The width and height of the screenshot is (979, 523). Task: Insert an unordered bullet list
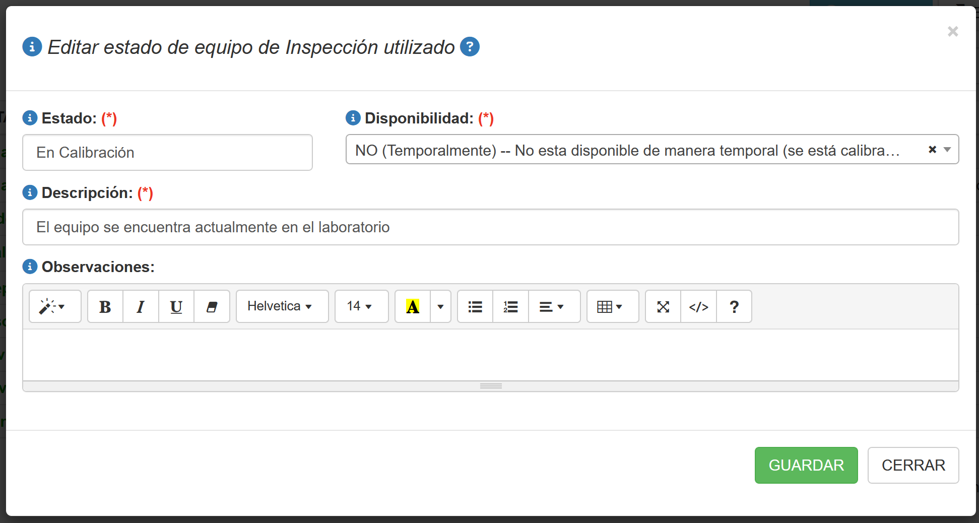click(475, 306)
